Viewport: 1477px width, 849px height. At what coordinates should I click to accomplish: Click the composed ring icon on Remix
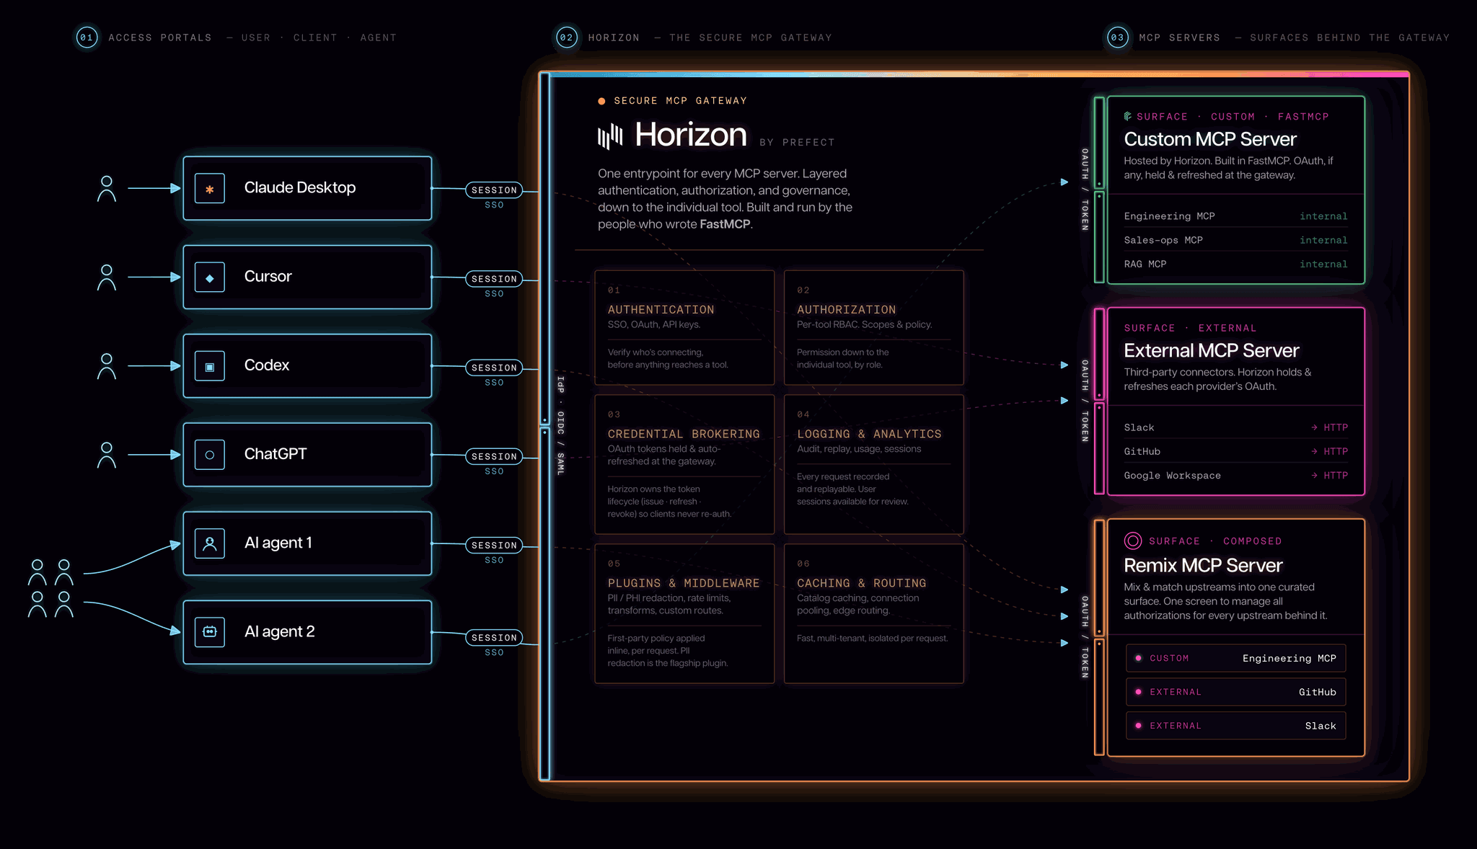1133,541
